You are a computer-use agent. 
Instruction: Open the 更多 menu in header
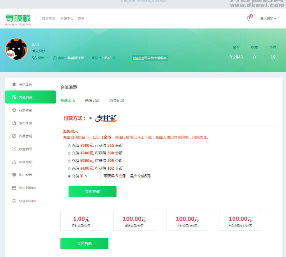pyautogui.click(x=81, y=18)
